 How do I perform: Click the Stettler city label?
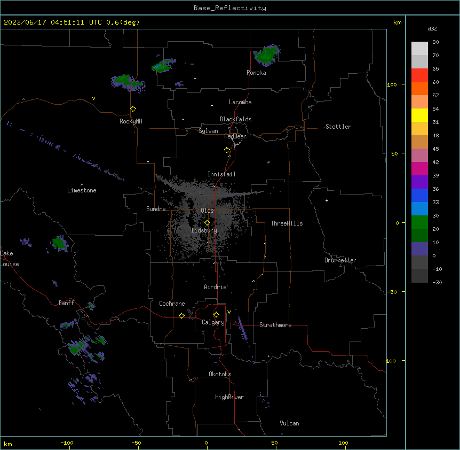click(x=338, y=127)
